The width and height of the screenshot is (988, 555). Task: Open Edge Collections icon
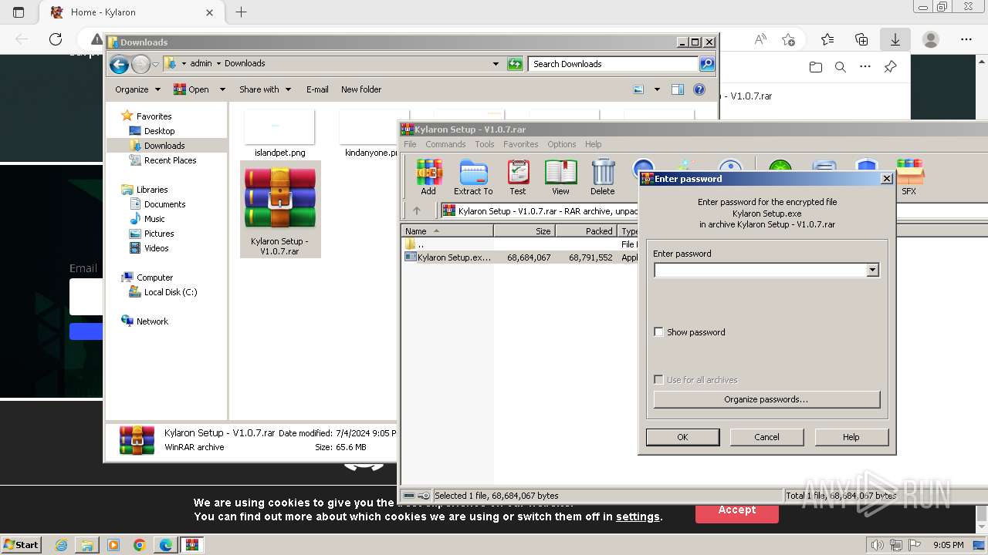[x=861, y=39]
